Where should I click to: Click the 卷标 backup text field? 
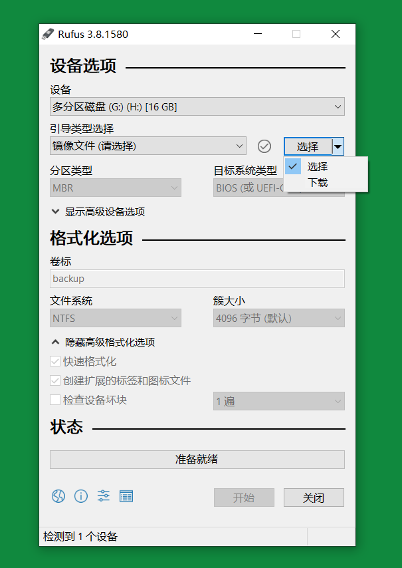[197, 279]
